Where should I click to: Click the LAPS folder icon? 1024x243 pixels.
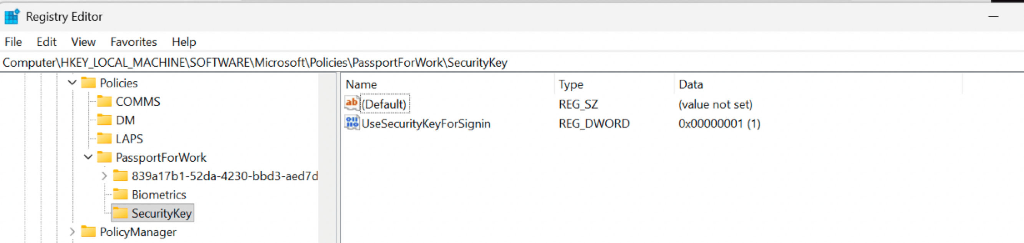[x=104, y=138]
